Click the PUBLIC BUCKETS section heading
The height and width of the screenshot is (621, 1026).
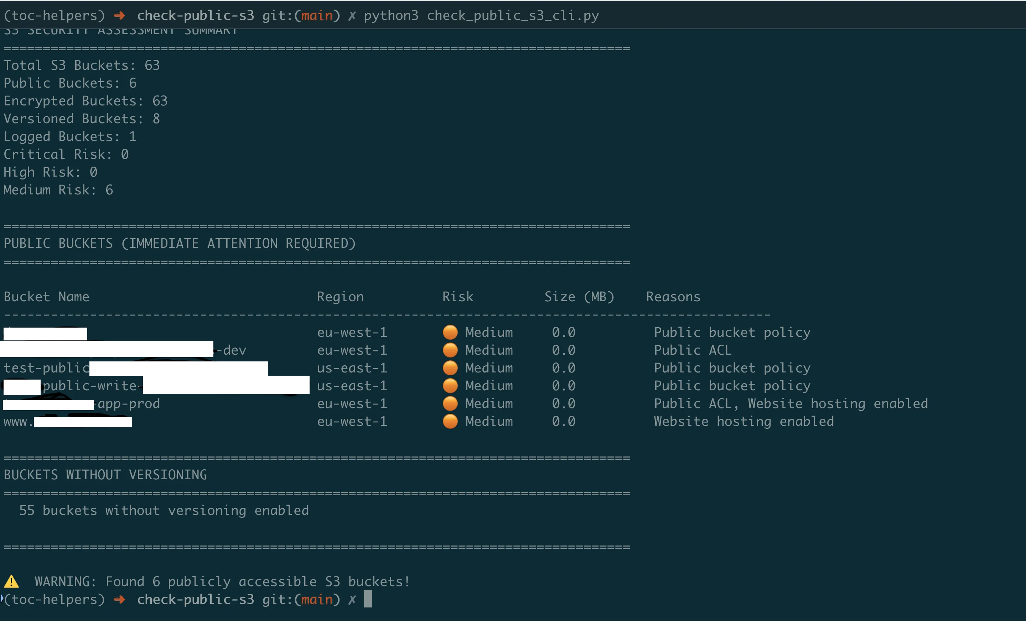(180, 244)
